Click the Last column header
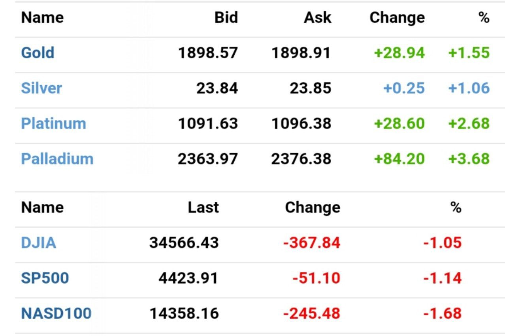Screen dimensions: 505x336 click(x=203, y=207)
